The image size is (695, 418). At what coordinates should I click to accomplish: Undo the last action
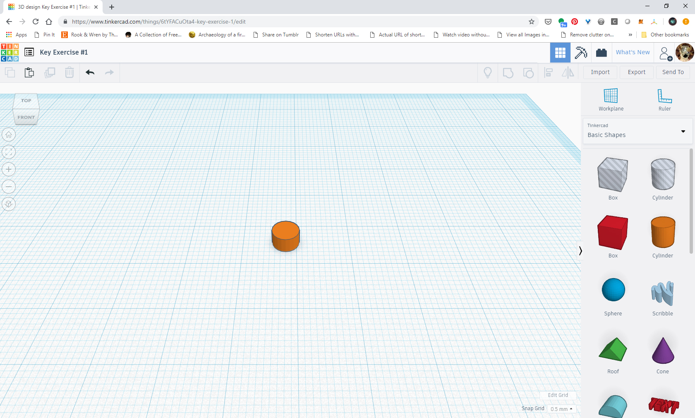click(90, 72)
